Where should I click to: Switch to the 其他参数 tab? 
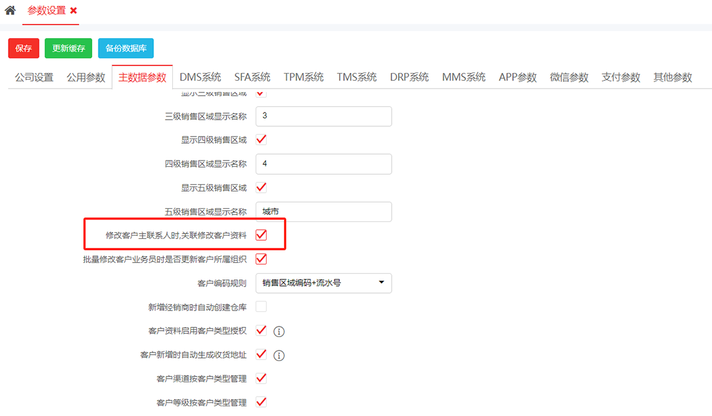pyautogui.click(x=674, y=77)
